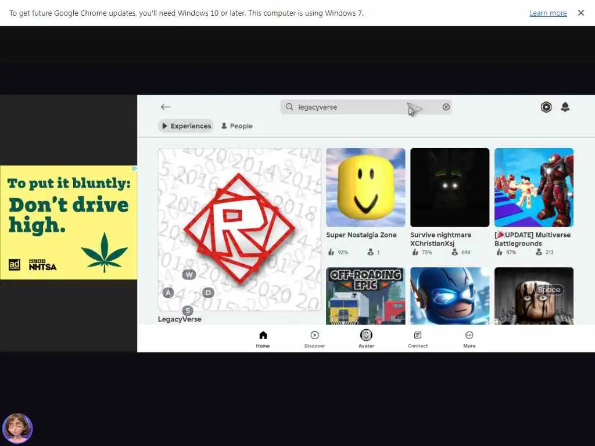Tap the W on-screen key

pyautogui.click(x=189, y=274)
